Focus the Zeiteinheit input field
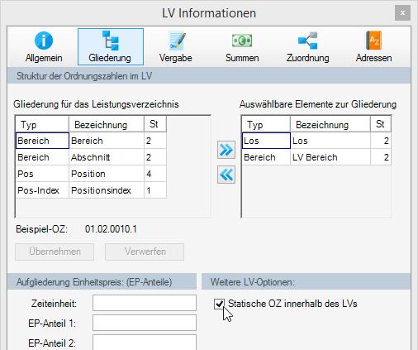Image resolution: width=418 pixels, height=350 pixels. tap(145, 303)
